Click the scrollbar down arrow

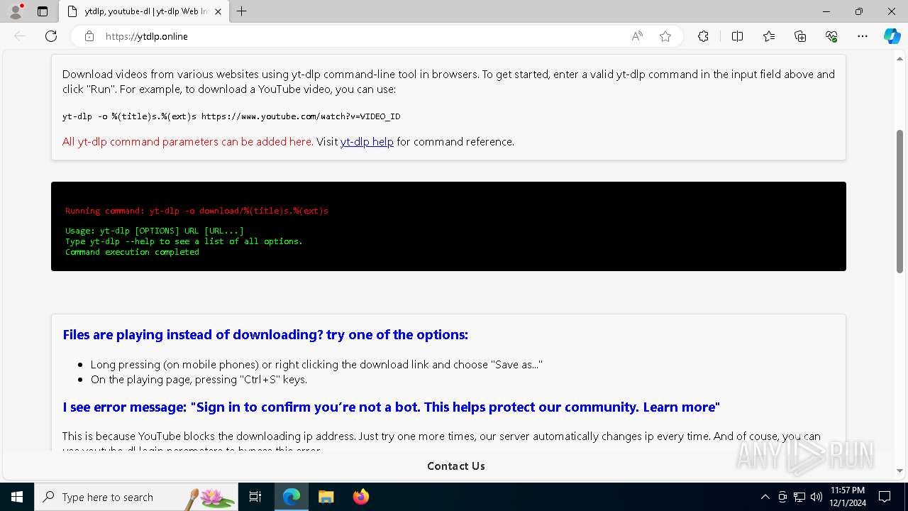click(x=899, y=471)
